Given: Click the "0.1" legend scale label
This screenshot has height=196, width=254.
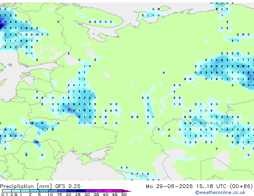Looking at the screenshot, I should [x=4, y=194].
